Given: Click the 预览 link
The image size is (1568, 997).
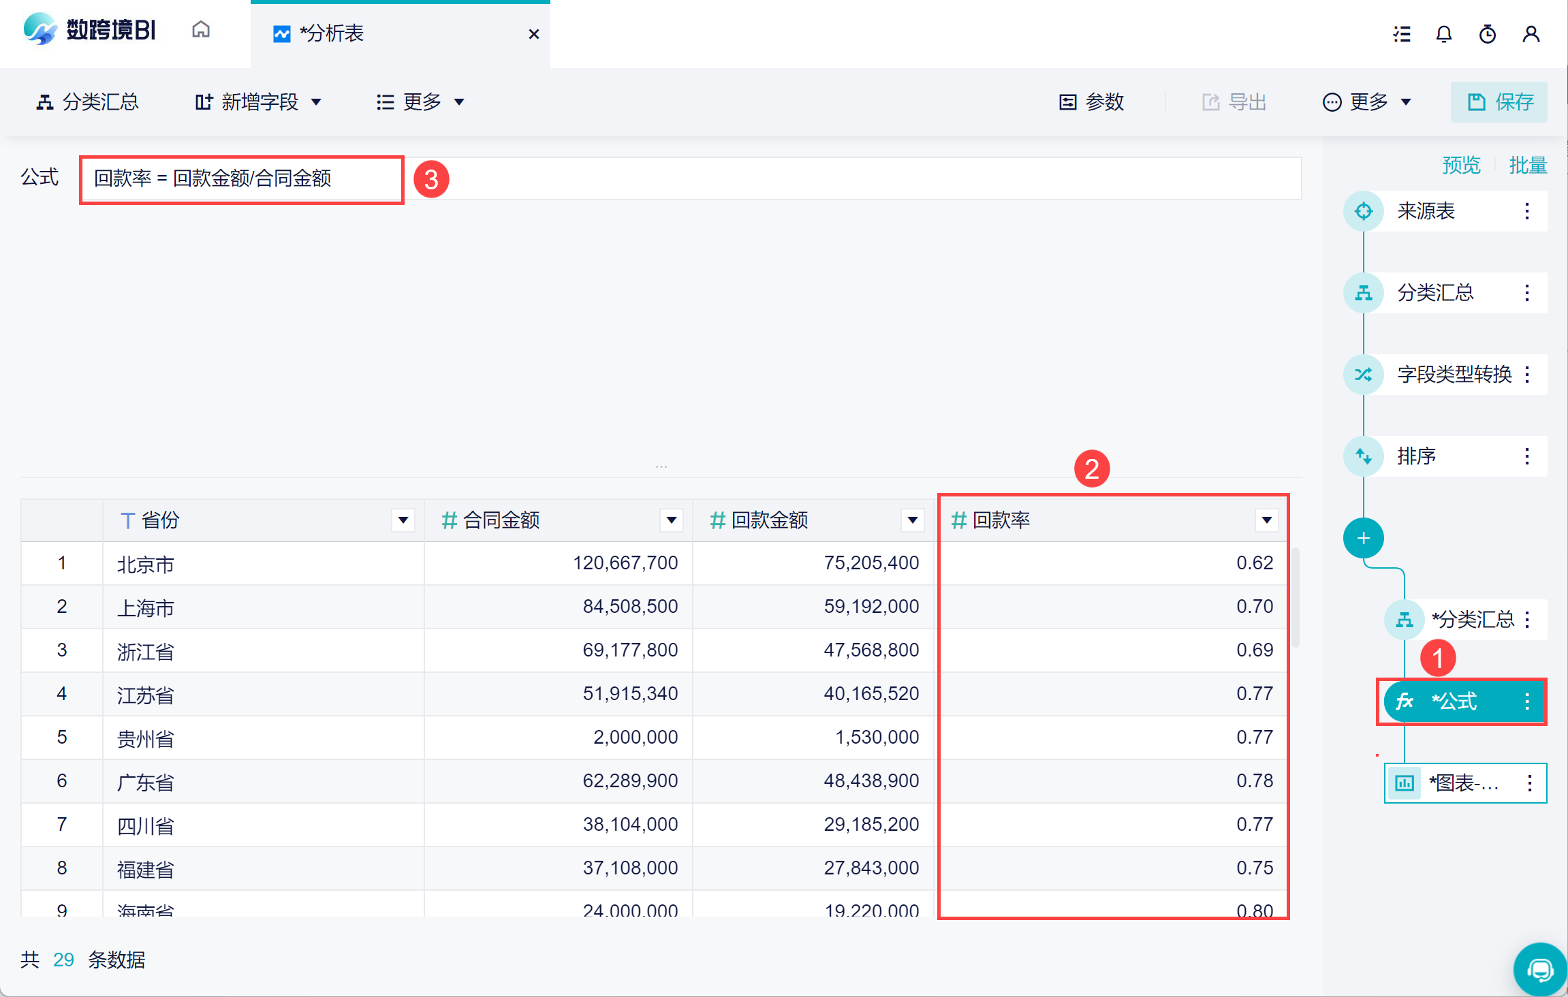Looking at the screenshot, I should point(1461,165).
